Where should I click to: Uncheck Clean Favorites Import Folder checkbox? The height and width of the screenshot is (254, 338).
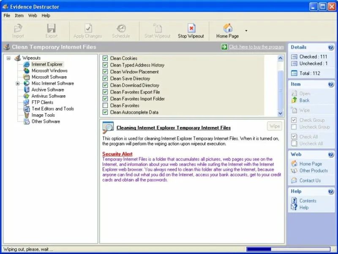click(x=105, y=99)
